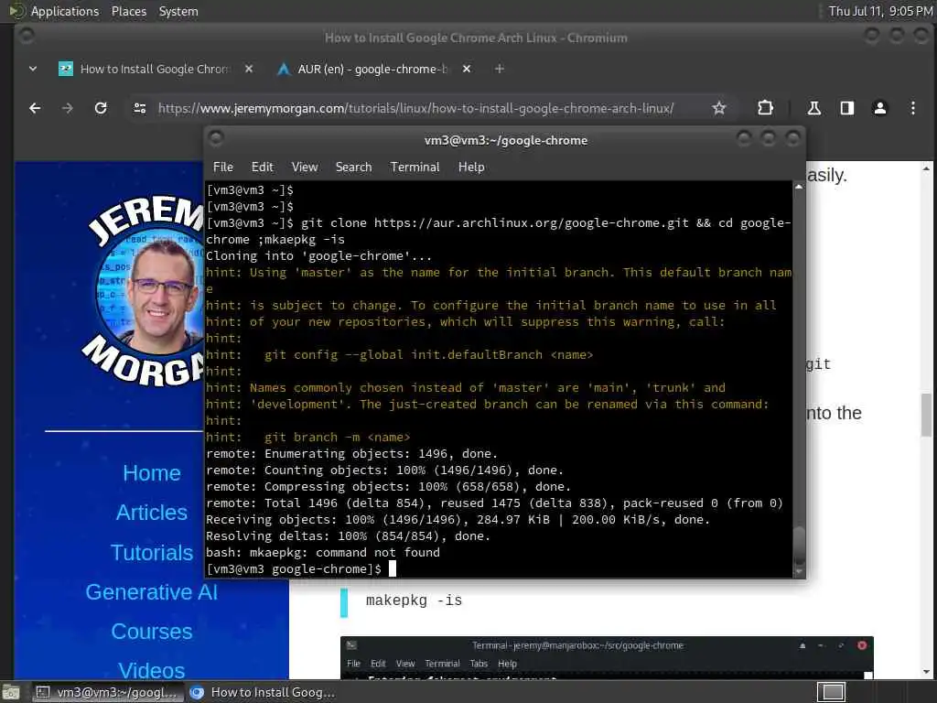Viewport: 937px width, 703px height.
Task: Open the Generative AI sidebar link
Action: point(152,592)
